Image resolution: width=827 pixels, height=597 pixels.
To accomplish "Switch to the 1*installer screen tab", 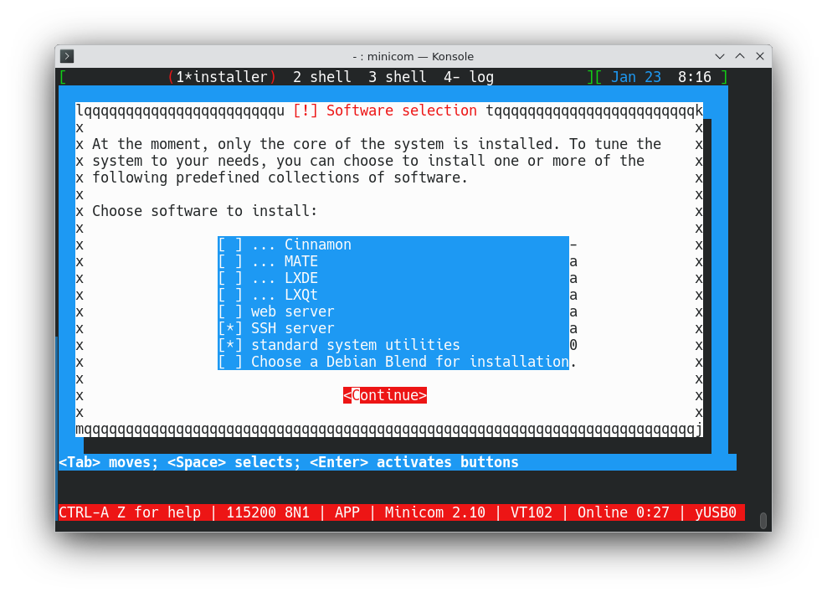I will coord(222,77).
